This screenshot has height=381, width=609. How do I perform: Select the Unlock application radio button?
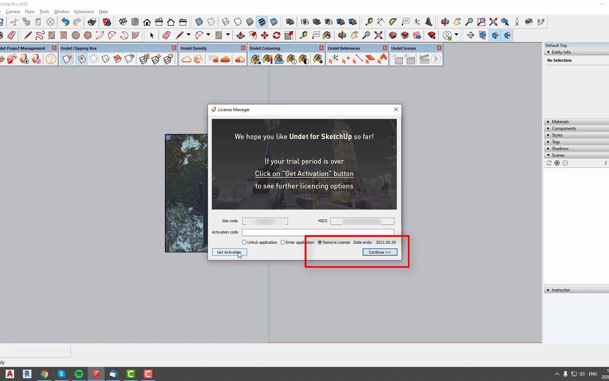click(x=244, y=242)
